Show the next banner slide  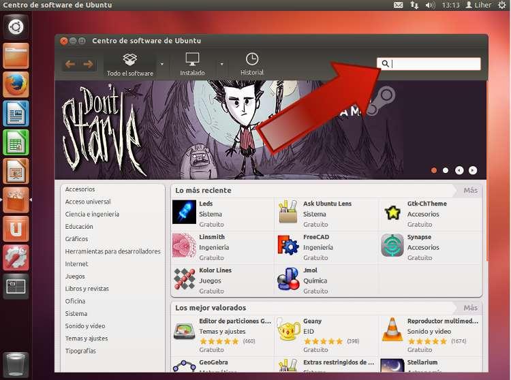pos(473,170)
